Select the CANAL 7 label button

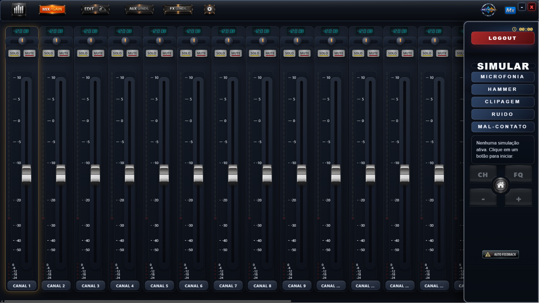point(228,286)
